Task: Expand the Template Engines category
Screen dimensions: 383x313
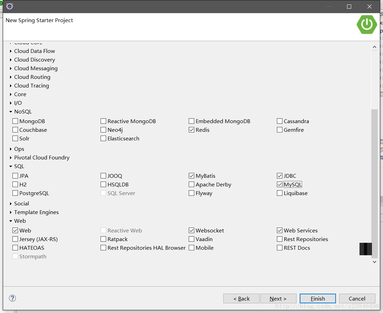Action: coord(11,212)
